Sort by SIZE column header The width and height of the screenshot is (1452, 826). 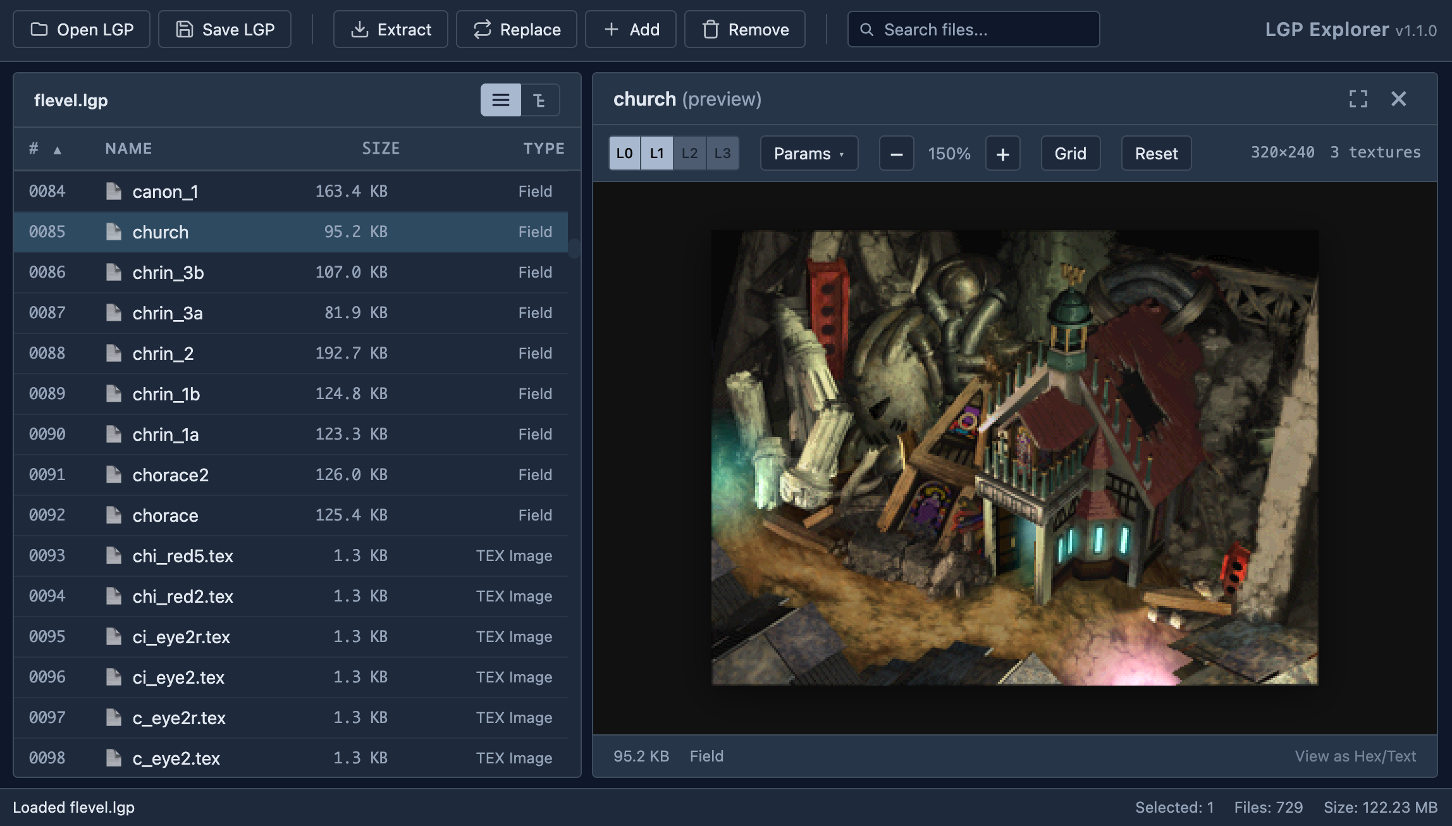point(381,149)
